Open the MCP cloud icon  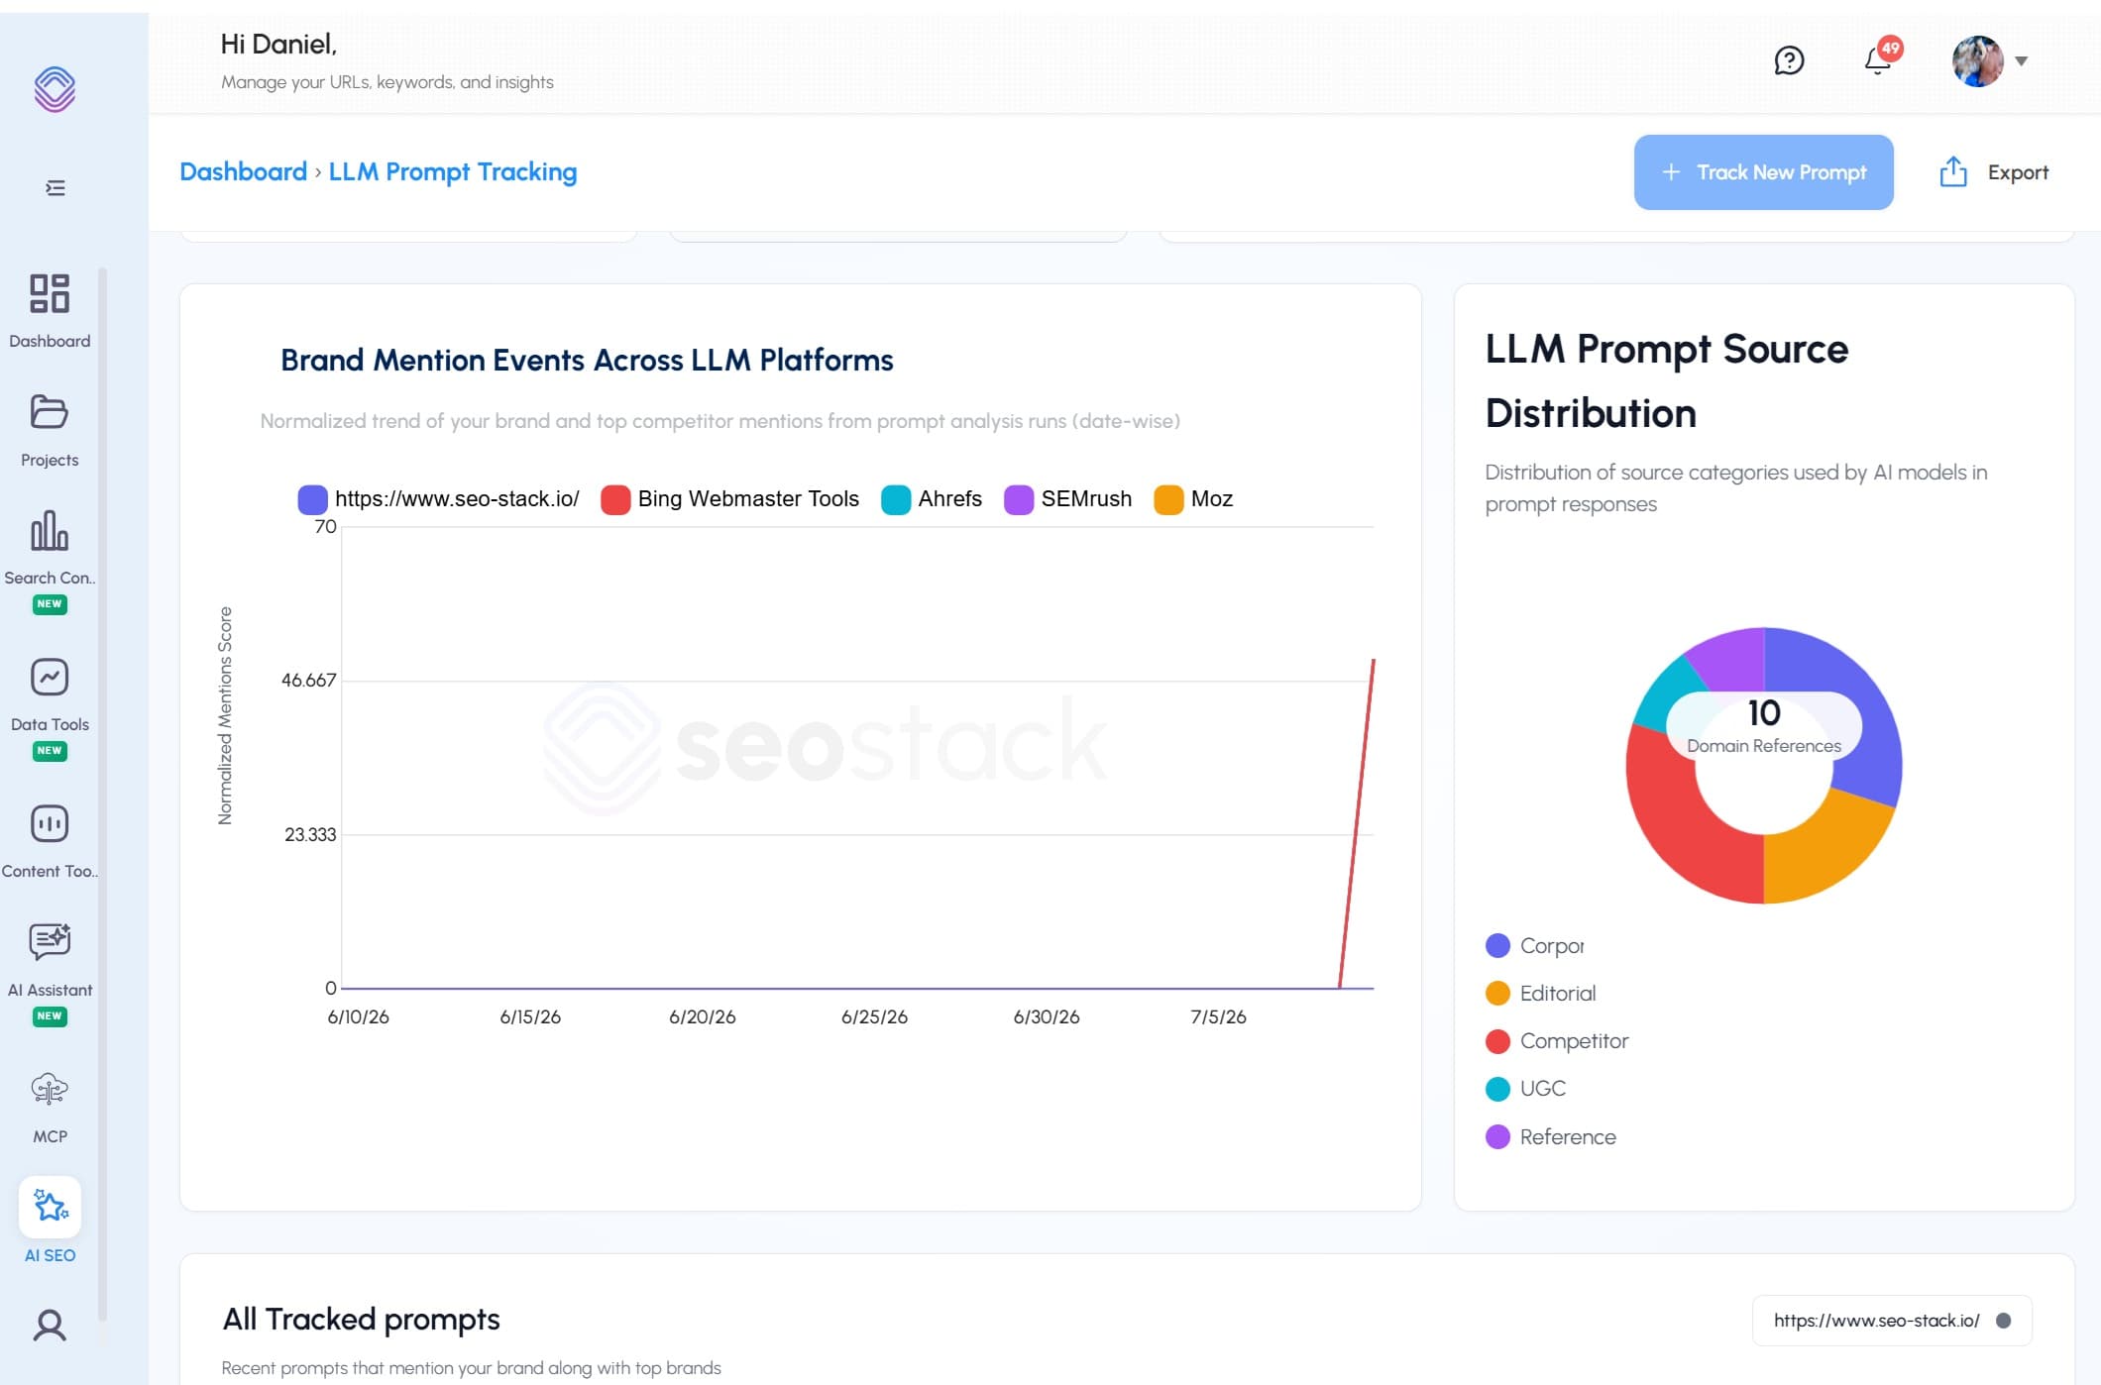coord(50,1089)
